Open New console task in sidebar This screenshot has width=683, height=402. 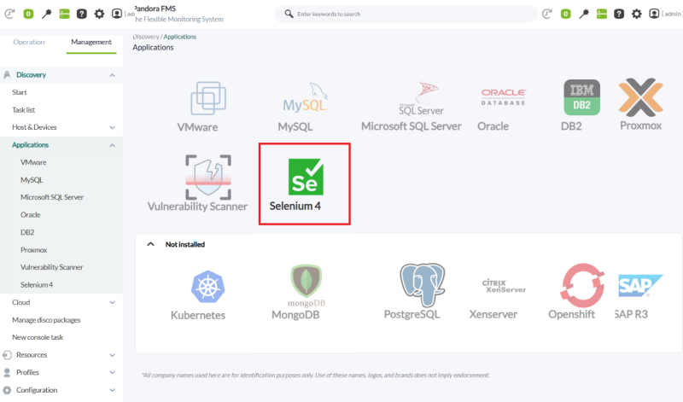(x=38, y=337)
